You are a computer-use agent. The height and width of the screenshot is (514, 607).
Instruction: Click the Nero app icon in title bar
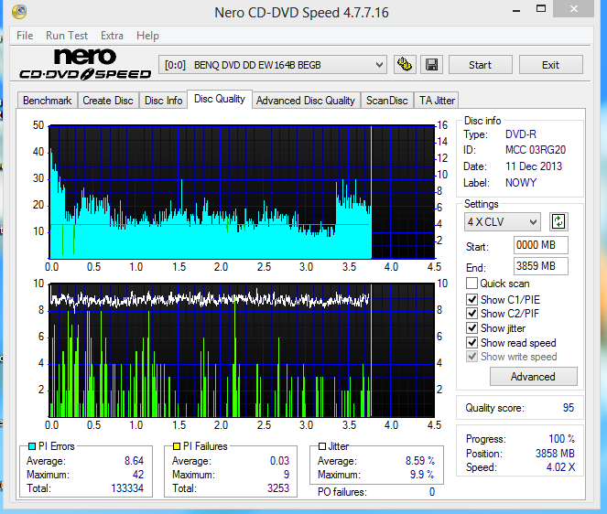click(x=19, y=12)
